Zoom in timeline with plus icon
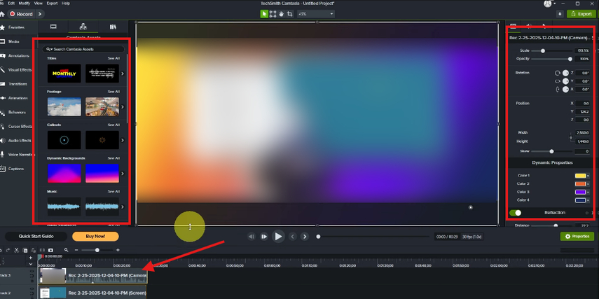Image resolution: width=599 pixels, height=299 pixels. tap(118, 250)
